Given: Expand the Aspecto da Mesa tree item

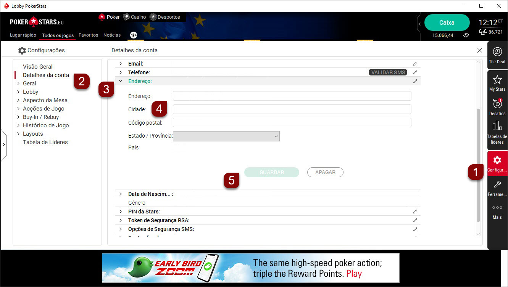Looking at the screenshot, I should pyautogui.click(x=18, y=100).
